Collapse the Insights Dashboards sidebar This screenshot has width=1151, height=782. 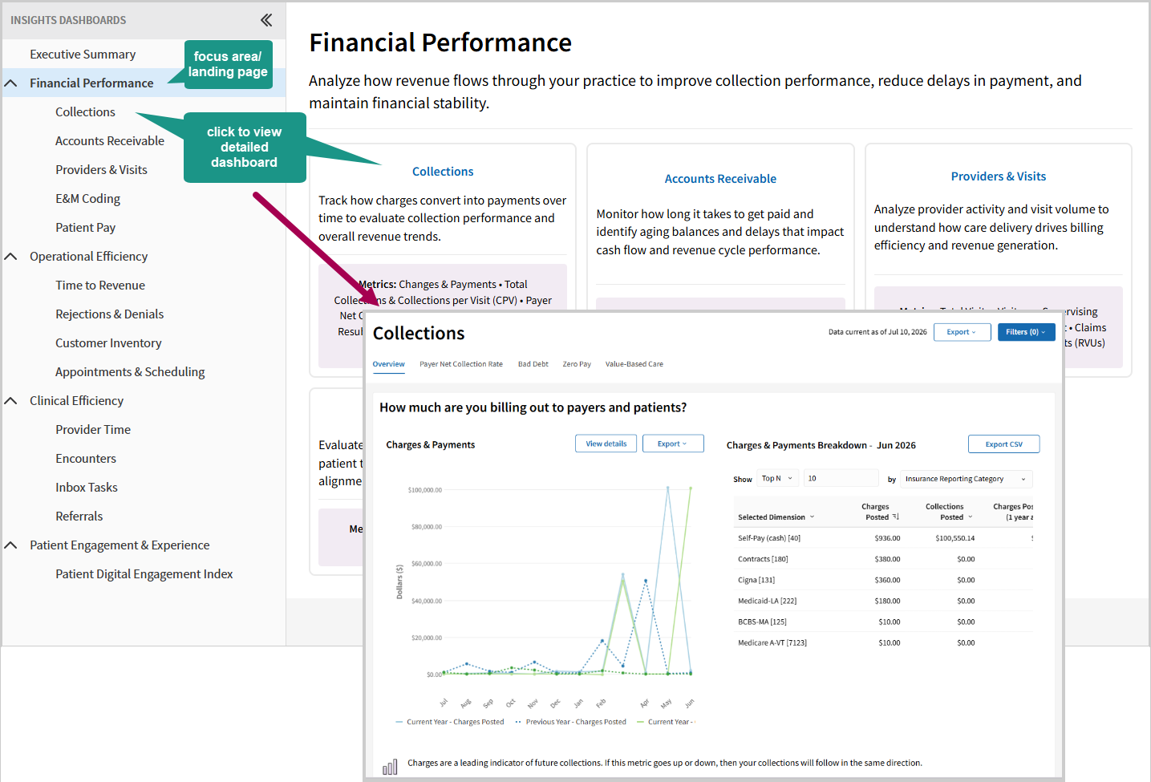[x=266, y=20]
